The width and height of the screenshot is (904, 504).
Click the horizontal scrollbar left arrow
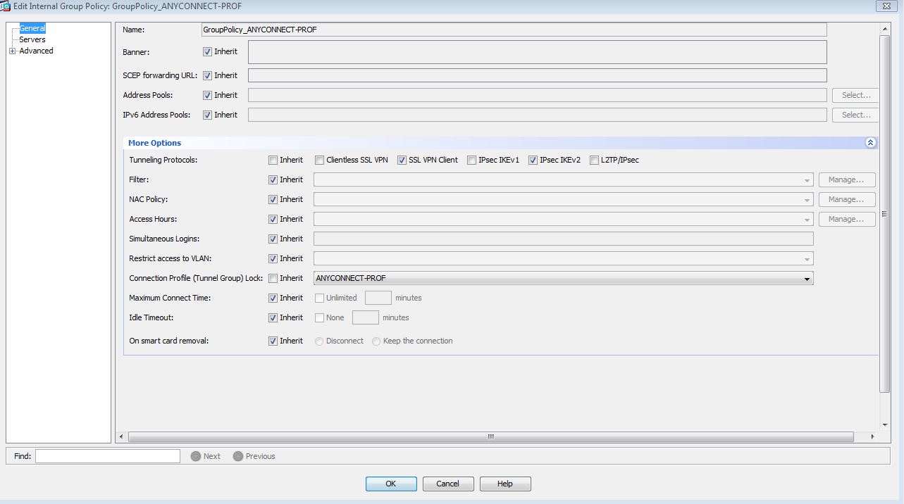point(121,437)
